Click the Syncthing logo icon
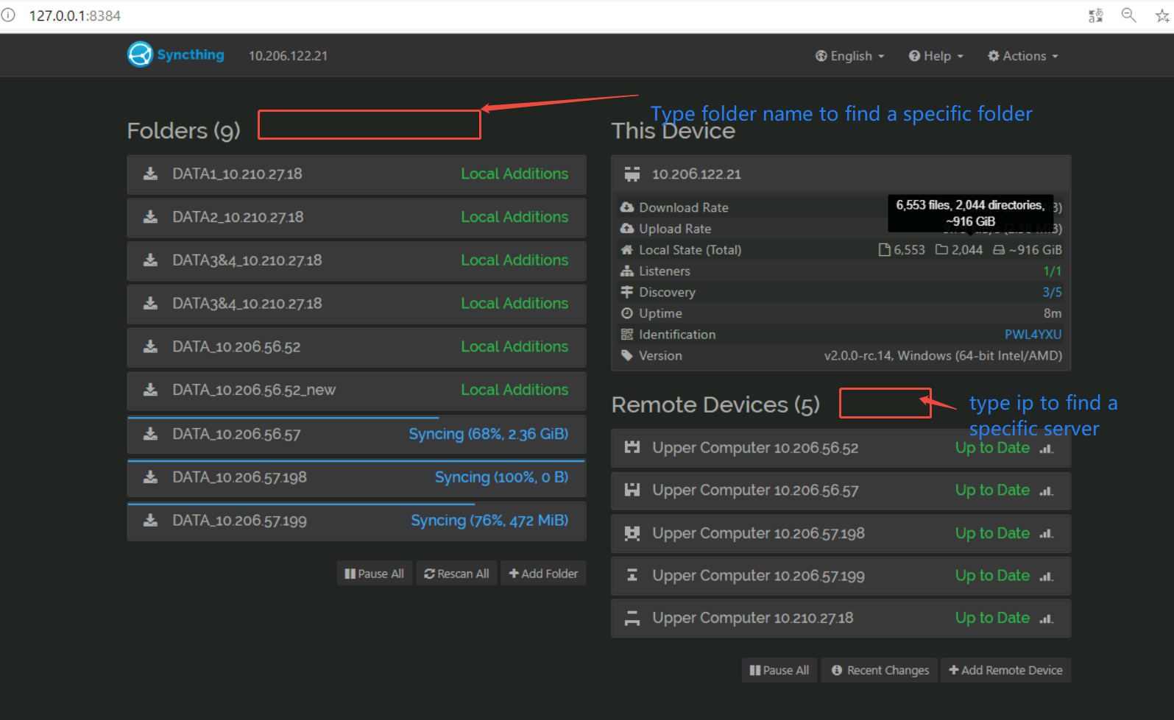This screenshot has height=720, width=1174. (140, 54)
